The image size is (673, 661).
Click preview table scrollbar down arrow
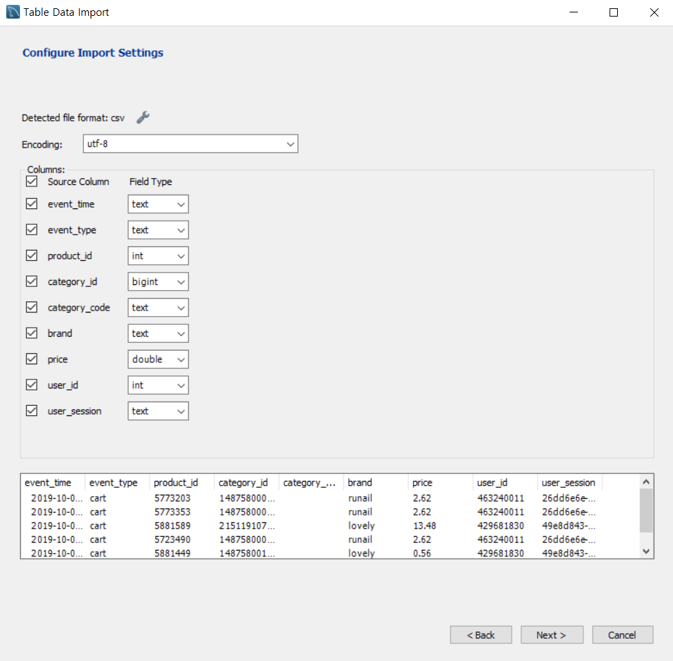coord(646,551)
